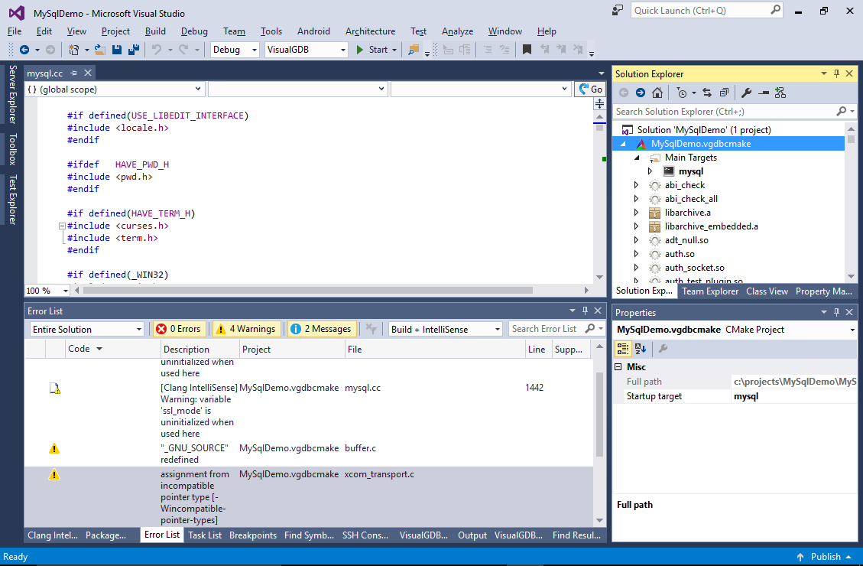This screenshot has height=566, width=863.
Task: Click the View Class Diagram icon
Action: (x=780, y=93)
